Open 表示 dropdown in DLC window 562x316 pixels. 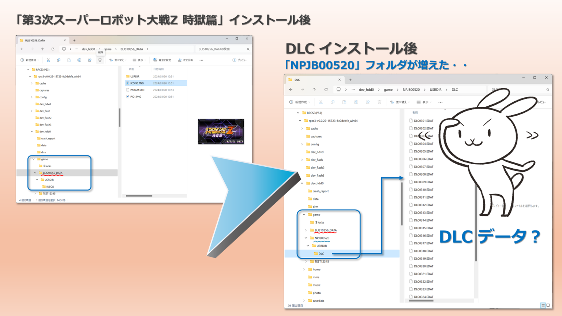click(424, 102)
